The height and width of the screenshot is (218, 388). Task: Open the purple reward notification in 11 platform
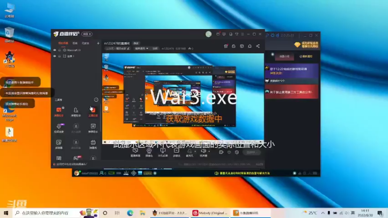[291, 71]
